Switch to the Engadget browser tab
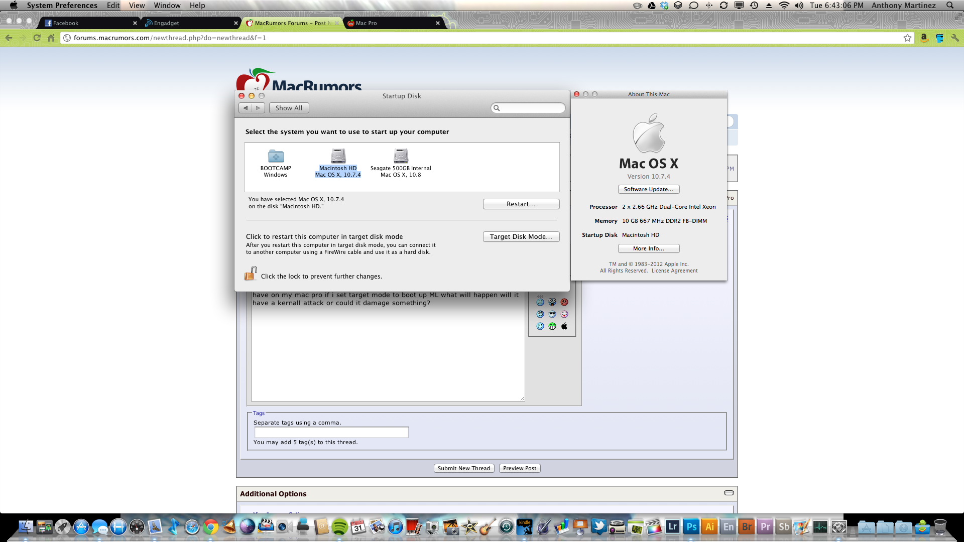The image size is (964, 542). pos(191,23)
